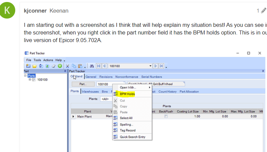Choose Select All in context menu
Screen dimensions: 267x152
[126, 118]
